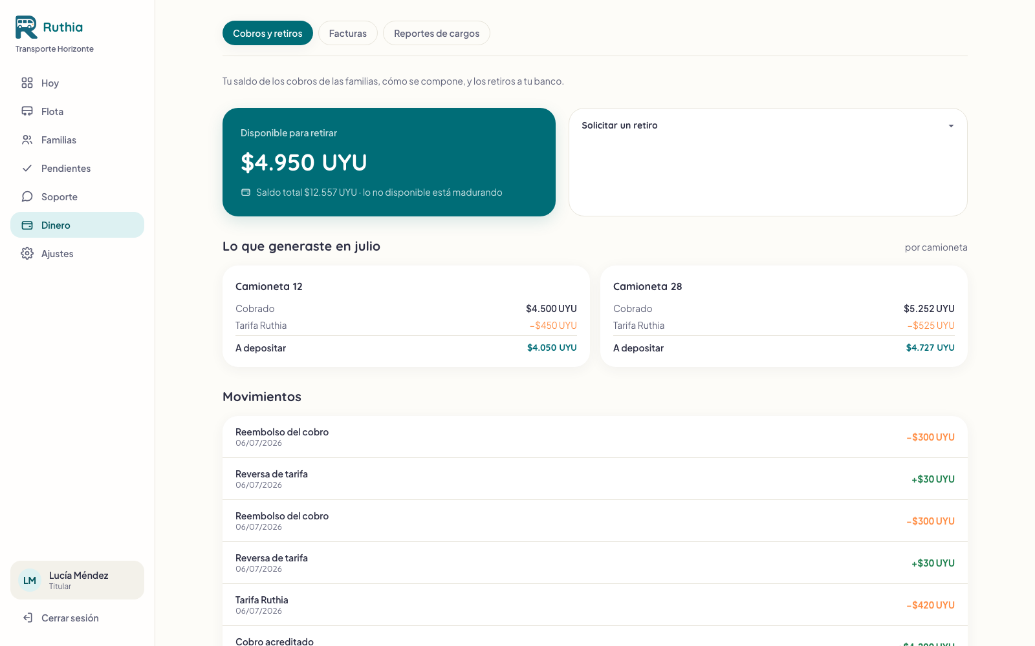This screenshot has height=646, width=1035.
Task: Click the LM avatar circle
Action: click(30, 580)
